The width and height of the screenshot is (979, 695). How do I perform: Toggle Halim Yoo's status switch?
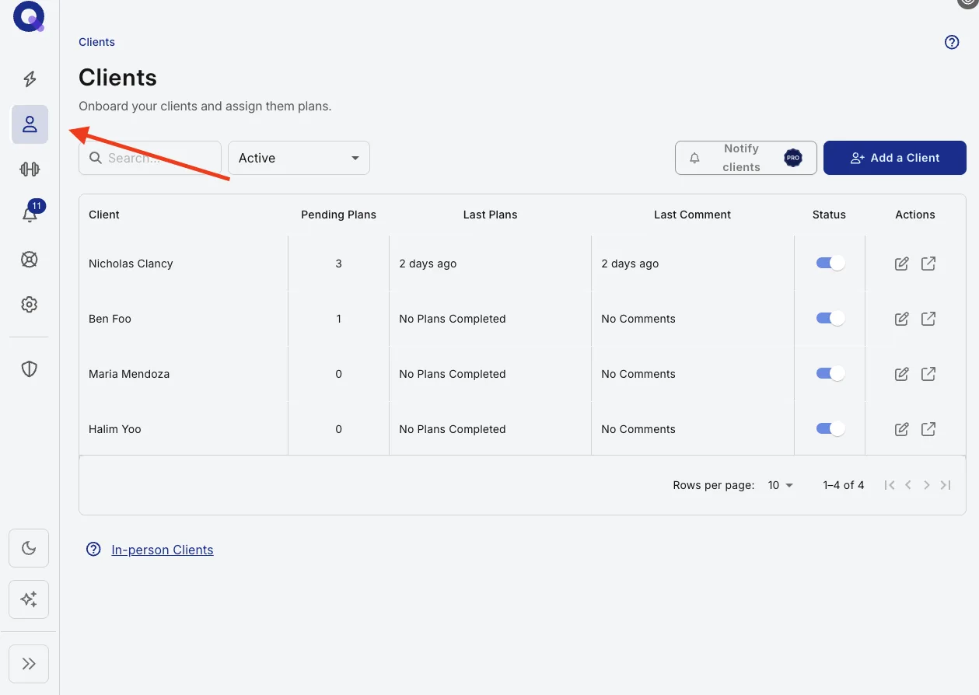click(x=830, y=429)
